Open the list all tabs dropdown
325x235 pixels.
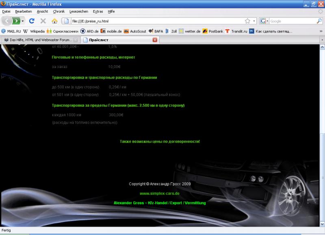[322, 40]
